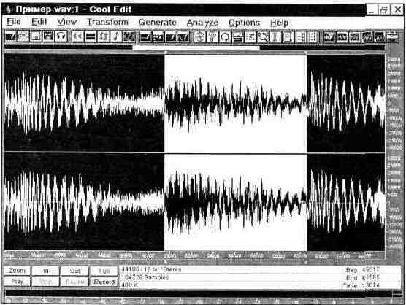Click the filmstrip toolbar icon
Screen dimensions: 406x305
[48, 36]
